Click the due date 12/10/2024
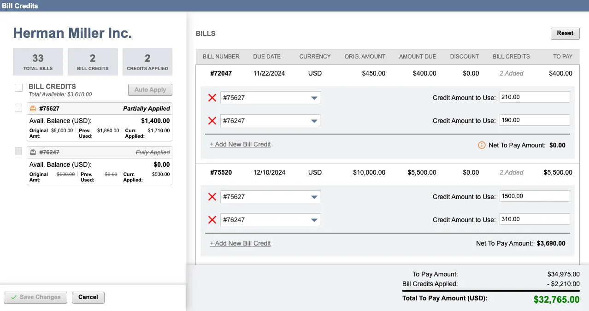This screenshot has width=589, height=311. point(269,172)
